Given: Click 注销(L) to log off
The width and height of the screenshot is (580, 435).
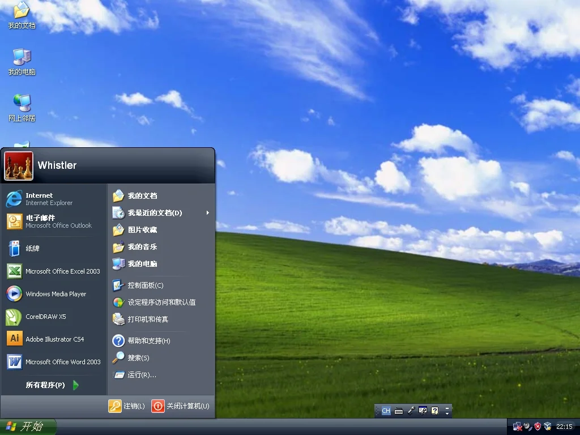Looking at the screenshot, I should [126, 406].
